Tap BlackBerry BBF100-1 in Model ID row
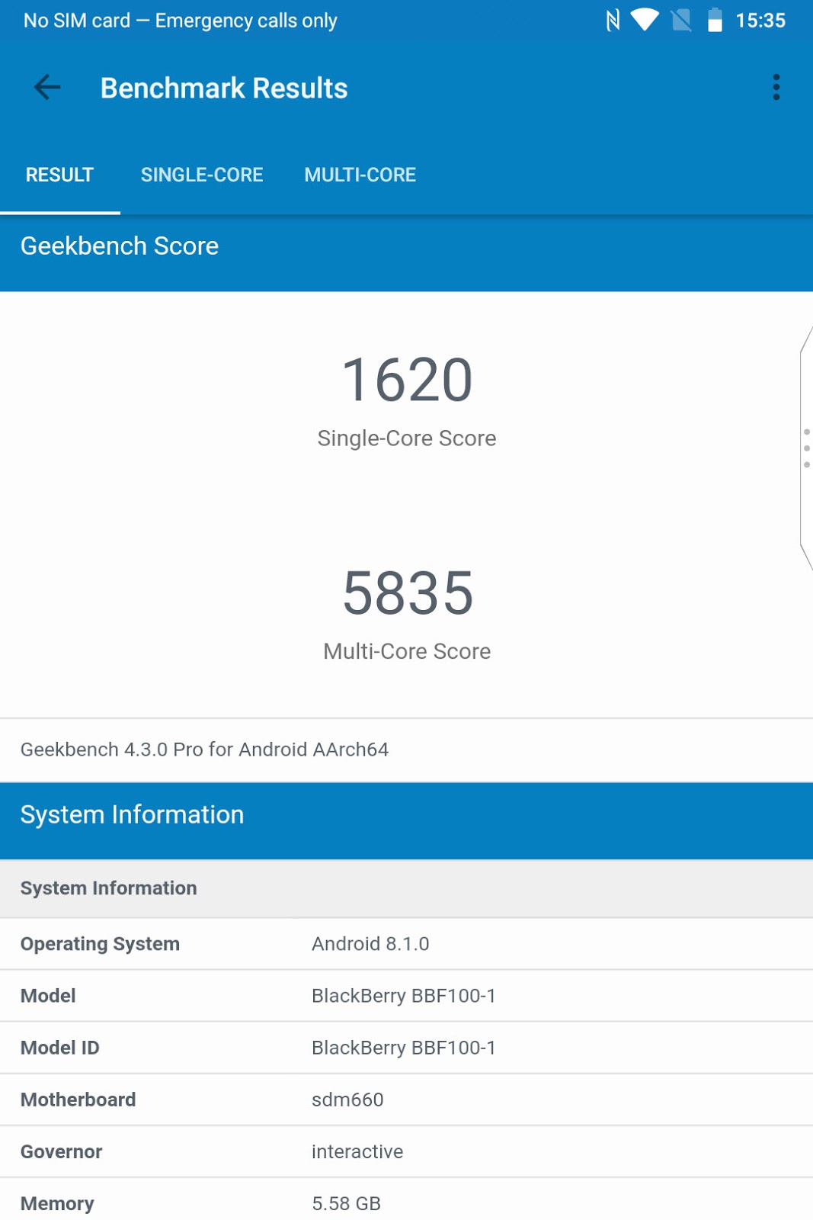 click(404, 1048)
